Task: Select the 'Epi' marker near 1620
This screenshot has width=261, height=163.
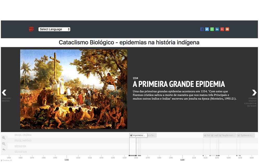Action: click(207, 135)
